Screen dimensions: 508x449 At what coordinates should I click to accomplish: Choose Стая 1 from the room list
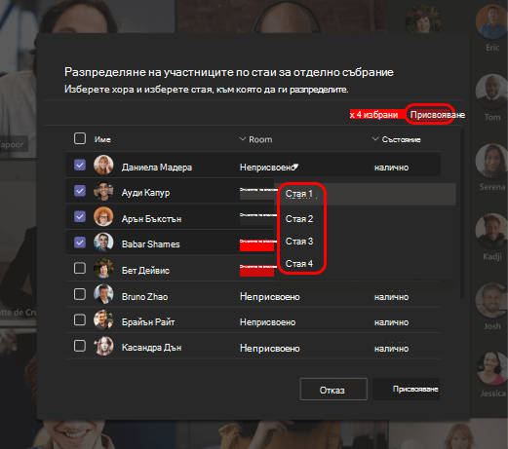299,194
